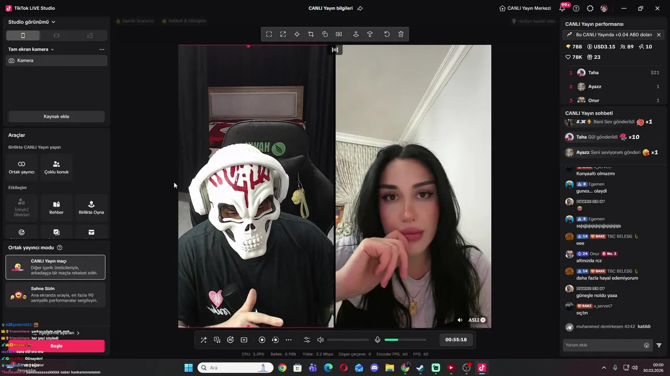The width and height of the screenshot is (670, 376).
Task: Open the Çoklu konuk tool
Action: coord(57,167)
